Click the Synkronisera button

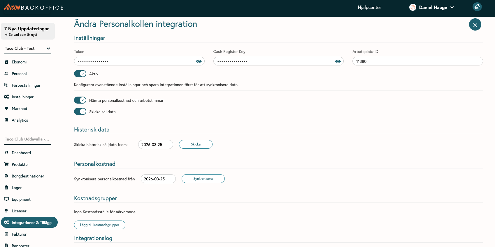(203, 179)
